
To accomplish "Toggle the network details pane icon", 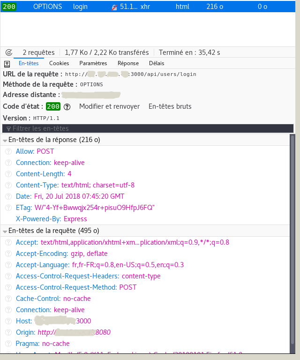I will point(7,63).
